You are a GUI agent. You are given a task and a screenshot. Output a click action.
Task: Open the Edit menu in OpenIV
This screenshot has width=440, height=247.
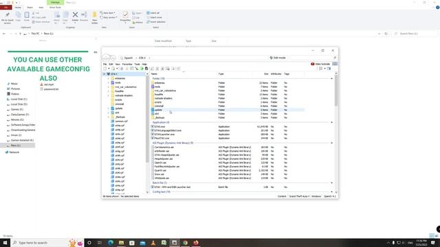click(x=111, y=64)
